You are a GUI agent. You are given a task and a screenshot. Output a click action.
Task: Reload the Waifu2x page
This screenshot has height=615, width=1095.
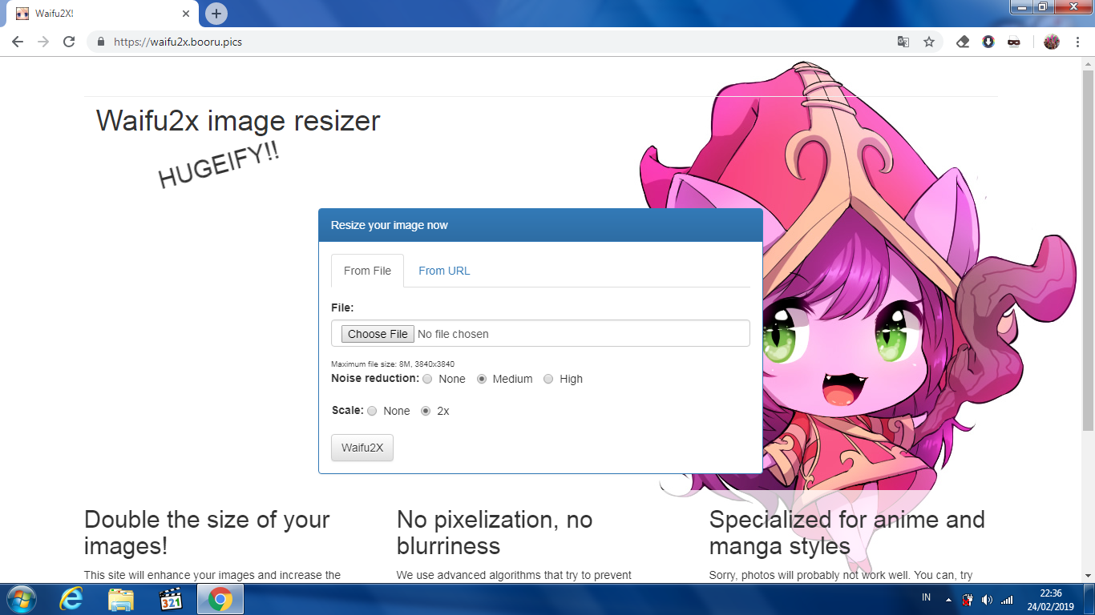click(x=69, y=42)
